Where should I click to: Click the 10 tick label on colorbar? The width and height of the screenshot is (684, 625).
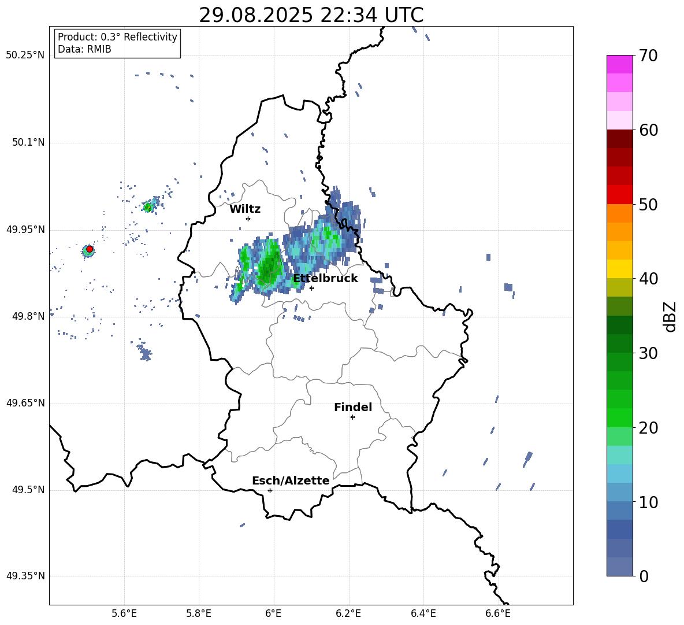648,502
